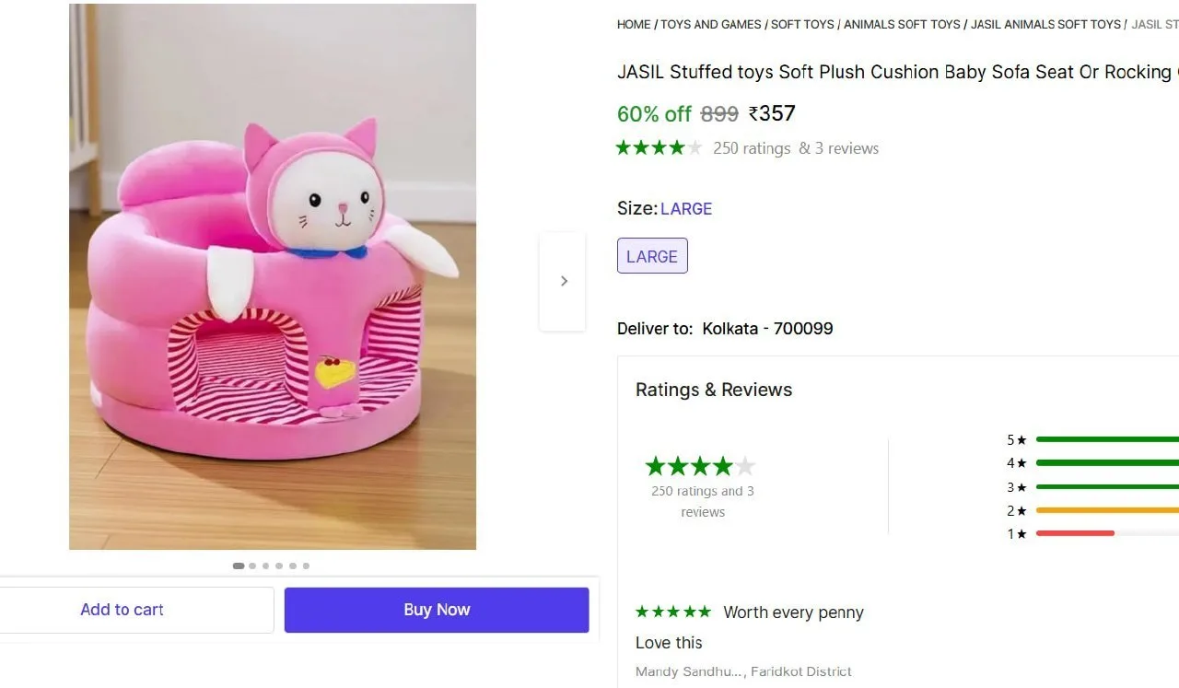Click the pink cat sofa product image
The width and height of the screenshot is (1179, 688).
click(273, 276)
